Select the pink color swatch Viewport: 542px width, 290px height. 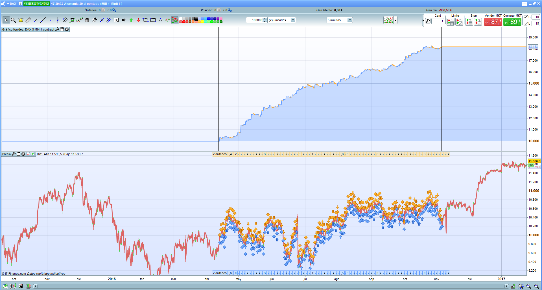point(221,19)
